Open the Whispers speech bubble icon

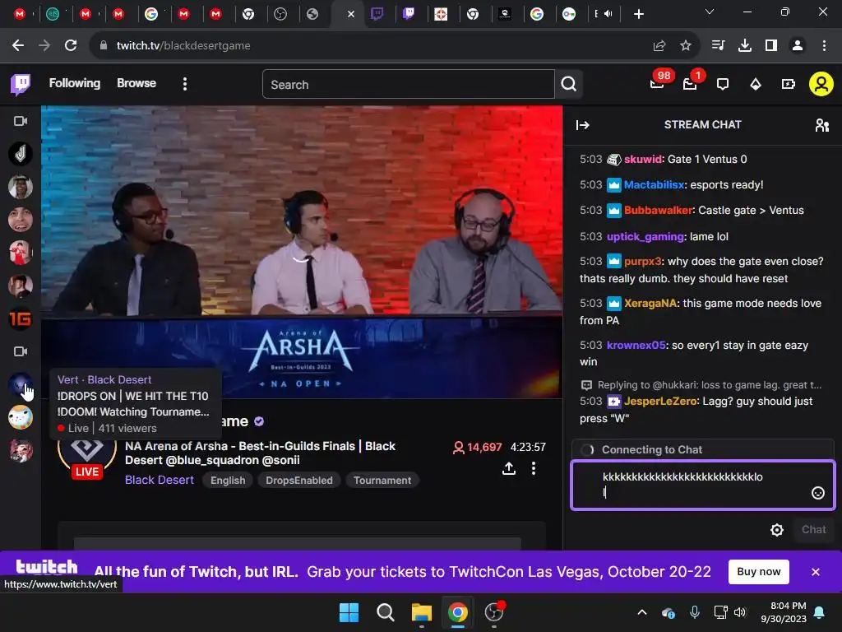(723, 85)
